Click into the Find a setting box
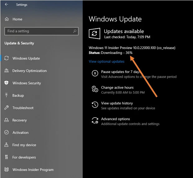The image size is (193, 178). click(41, 31)
